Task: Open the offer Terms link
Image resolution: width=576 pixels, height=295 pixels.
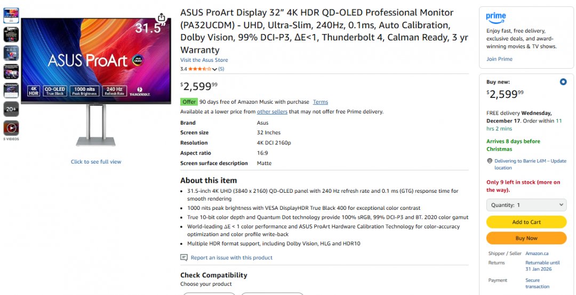Action: [x=321, y=102]
